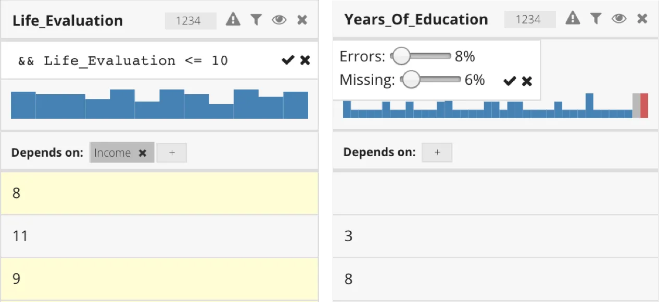Open filter for Years_Of_Education column
Viewport: 659px width, 302px height.
(596, 19)
